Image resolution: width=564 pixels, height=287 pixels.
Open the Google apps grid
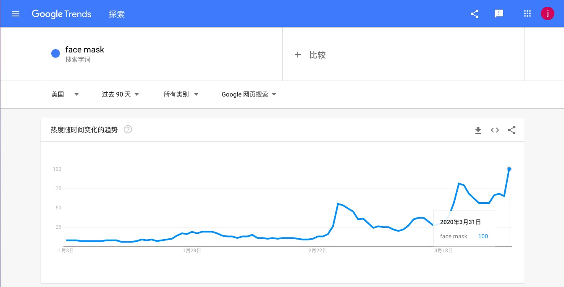[527, 14]
